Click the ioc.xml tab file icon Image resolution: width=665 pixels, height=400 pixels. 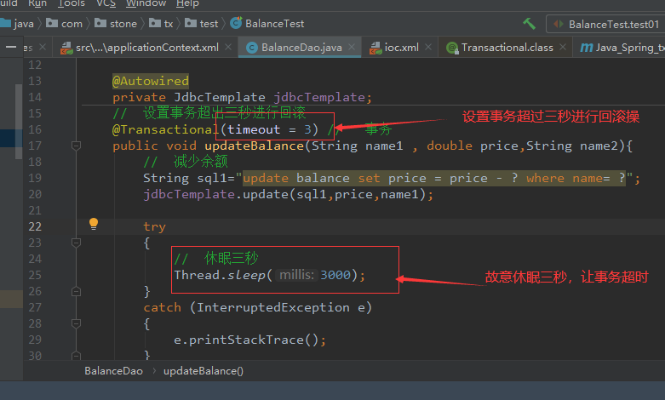pos(375,48)
